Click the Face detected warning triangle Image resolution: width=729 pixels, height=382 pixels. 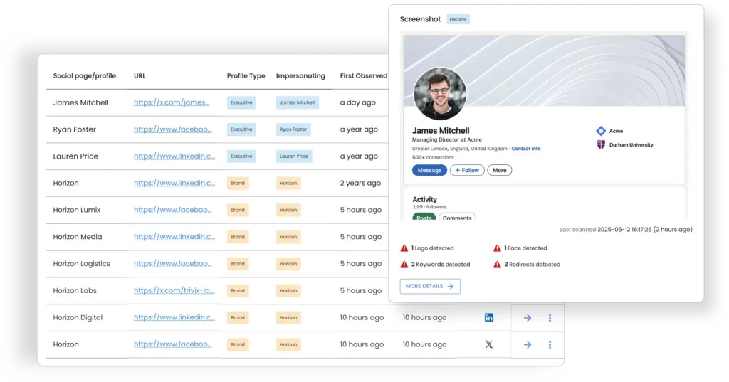click(x=497, y=248)
